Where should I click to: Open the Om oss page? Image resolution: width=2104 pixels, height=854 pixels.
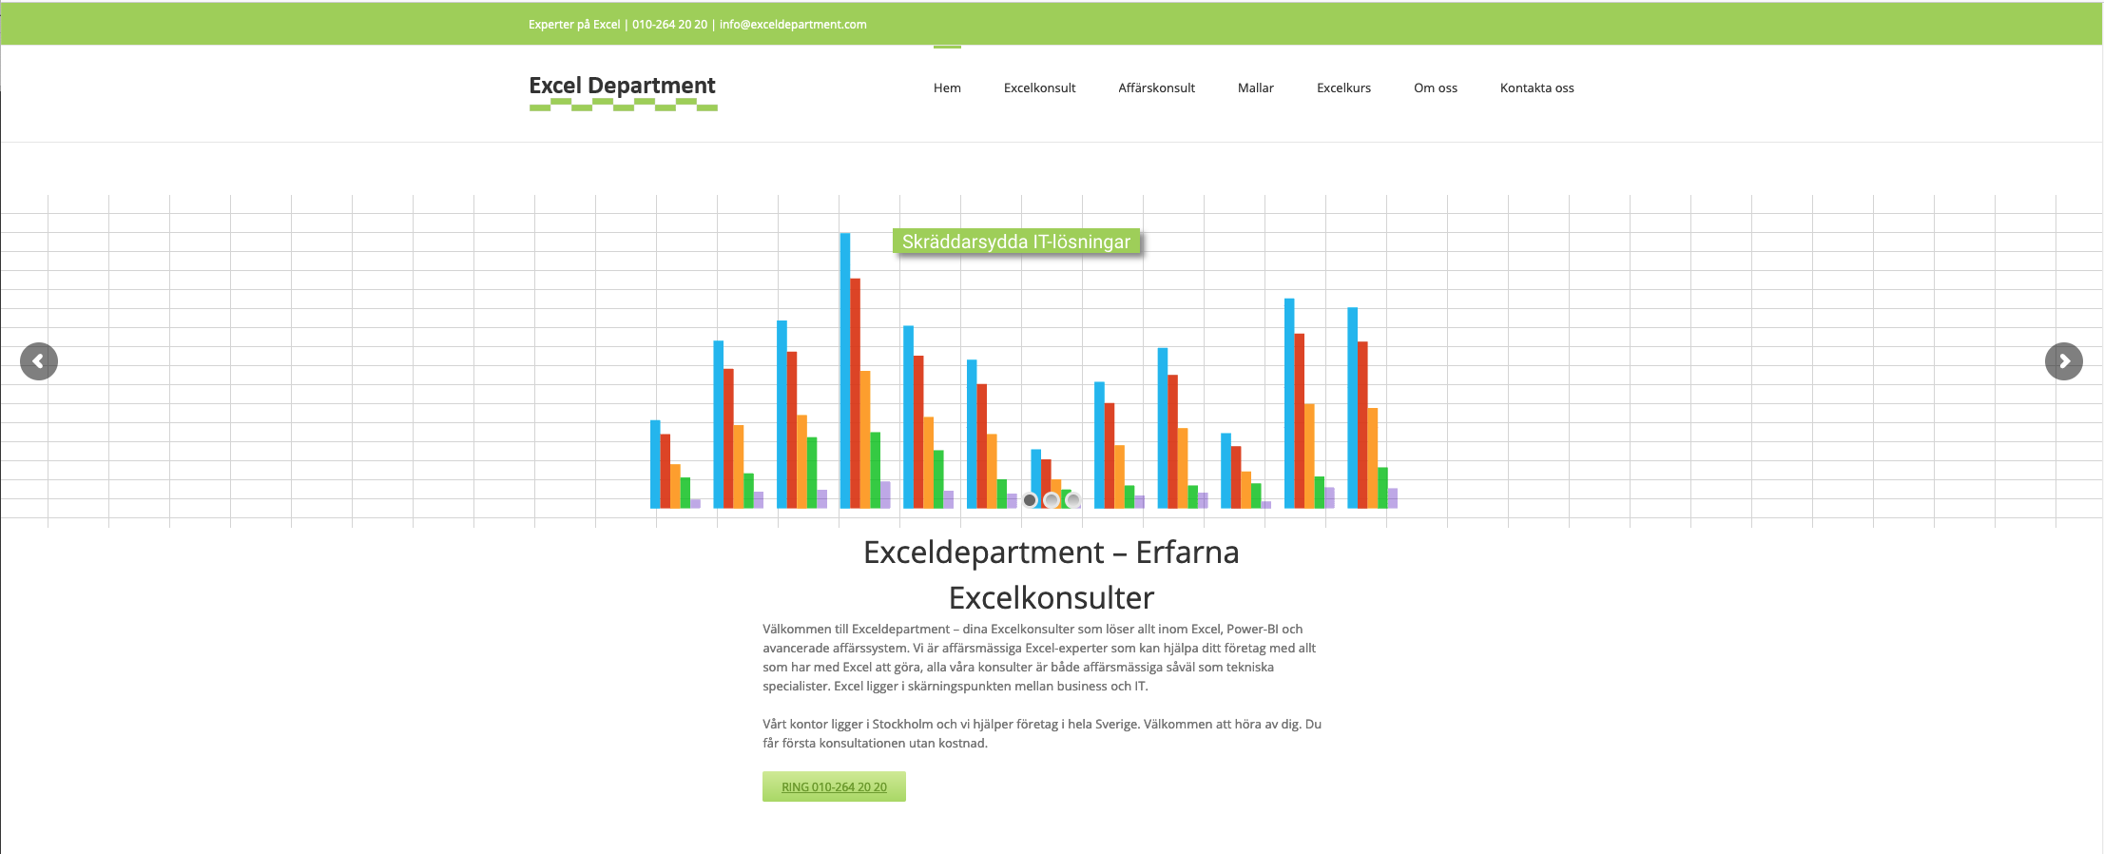click(x=1436, y=87)
